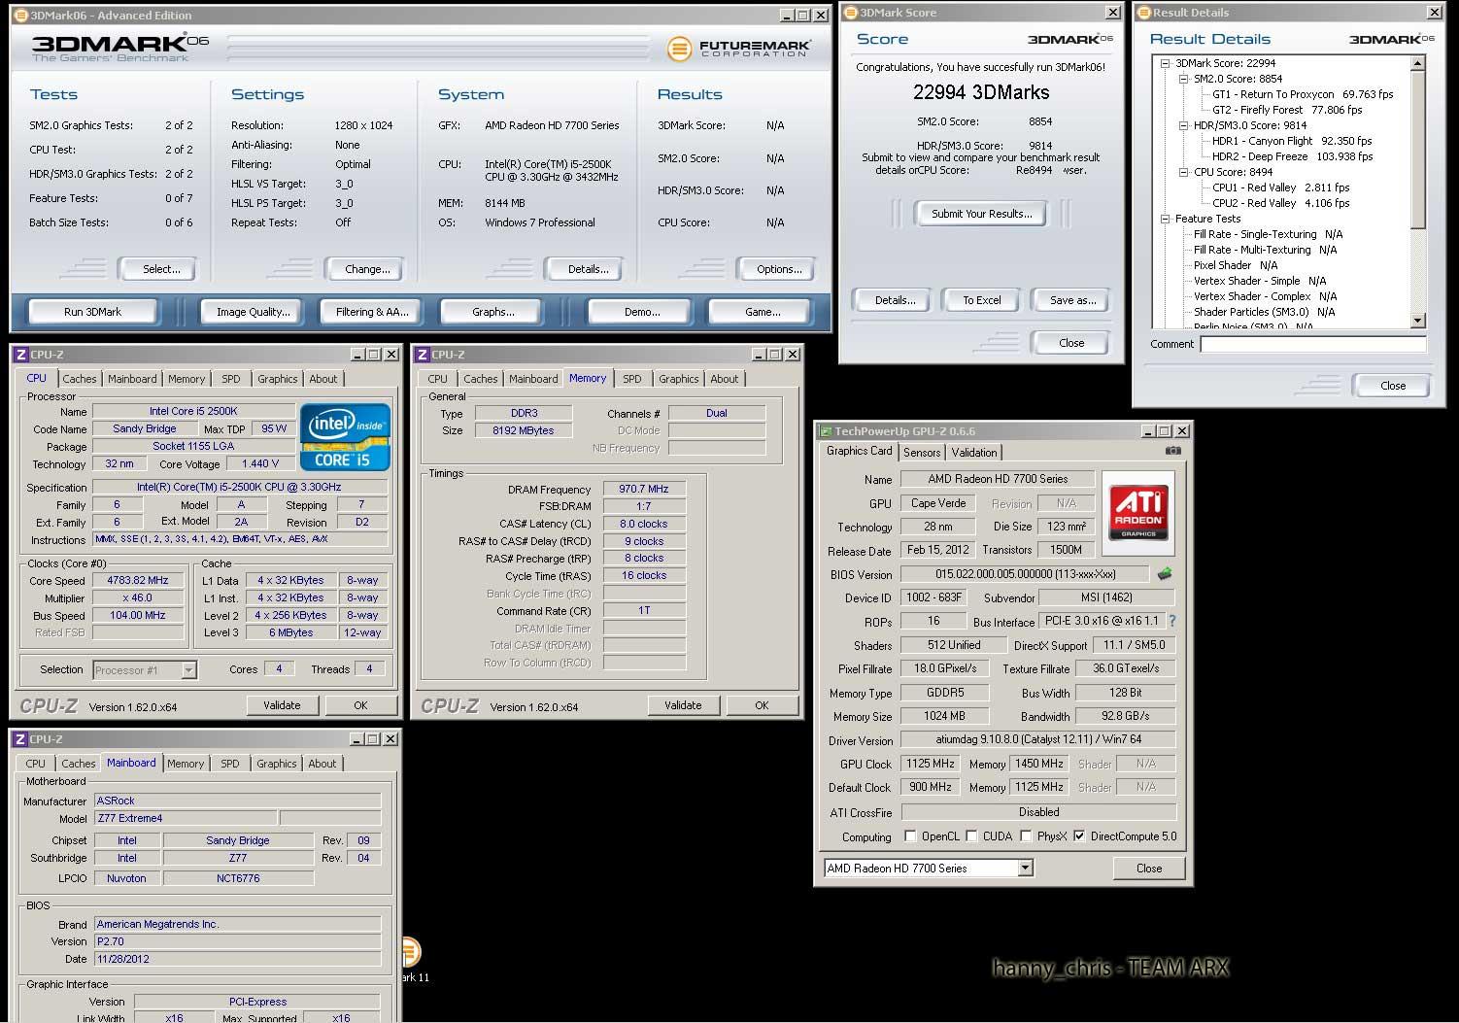
Task: Open the Validation tab in GPU-Z
Action: coord(974,453)
